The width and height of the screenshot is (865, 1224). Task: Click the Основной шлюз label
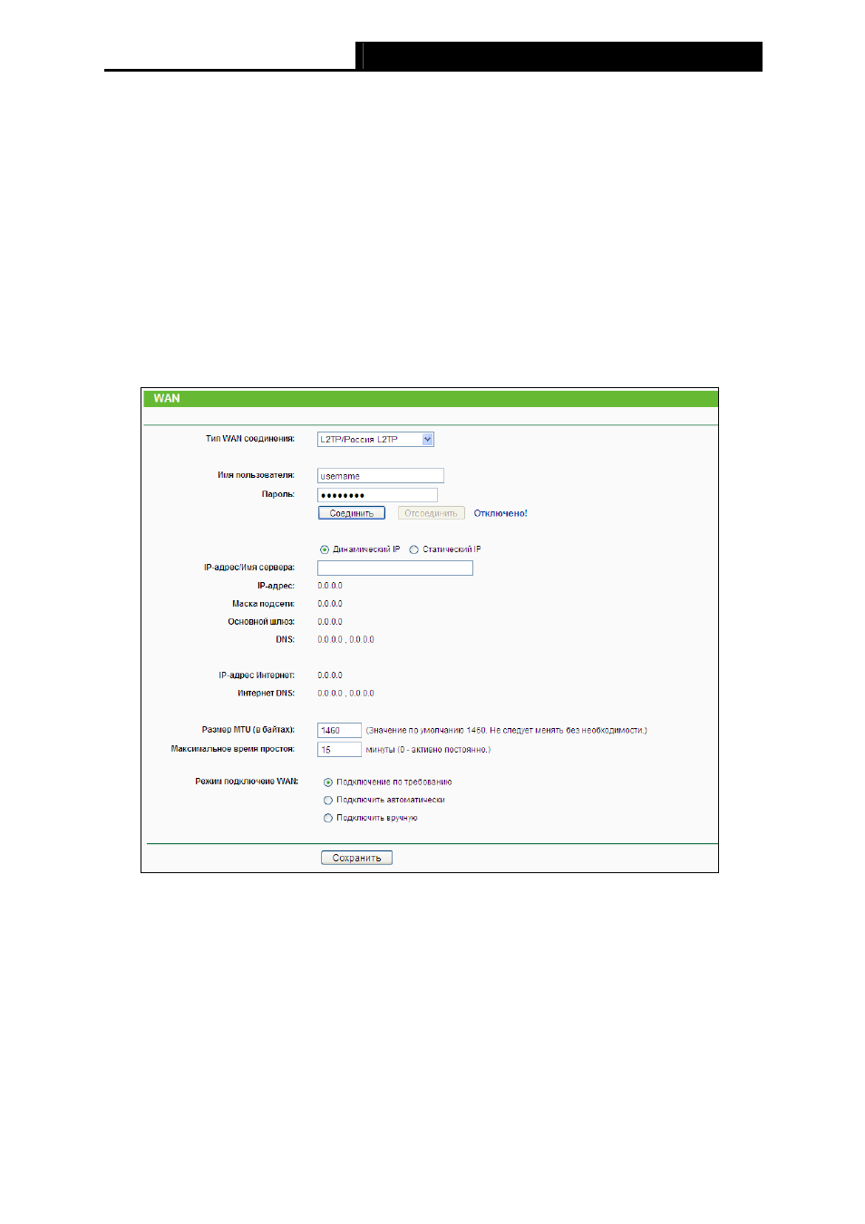coord(261,622)
